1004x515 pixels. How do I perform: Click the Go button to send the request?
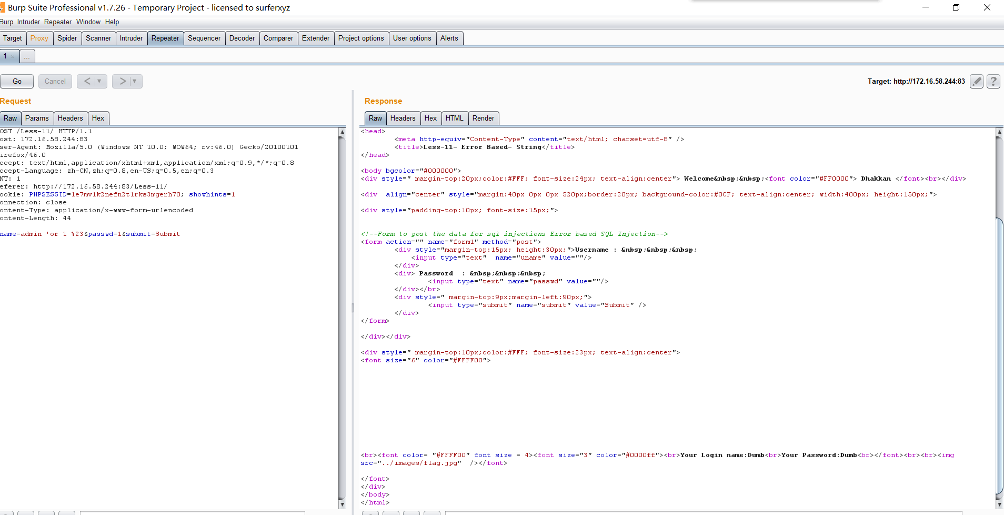[x=17, y=81]
